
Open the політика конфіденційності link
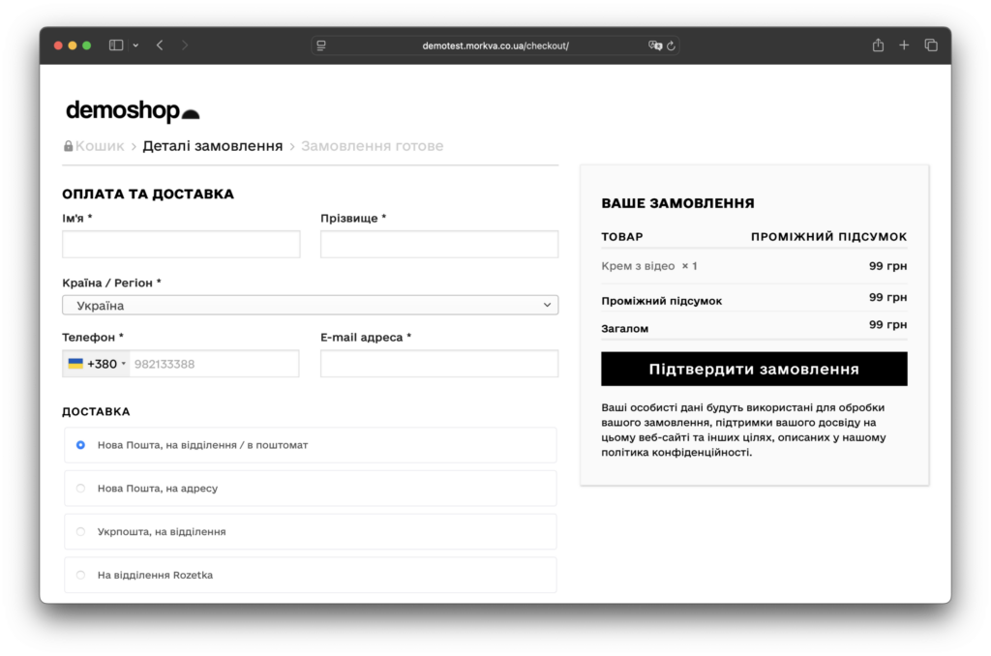click(x=676, y=453)
